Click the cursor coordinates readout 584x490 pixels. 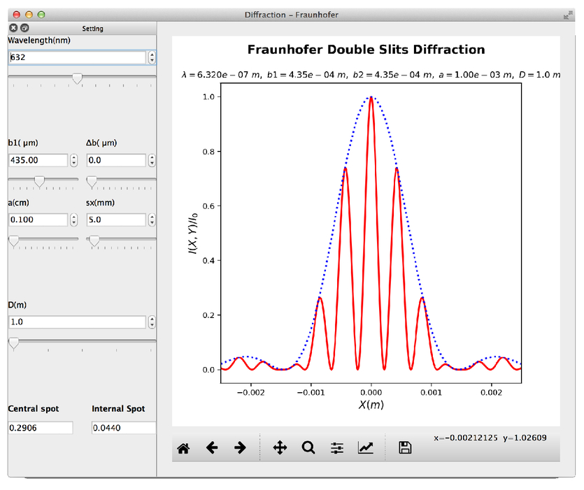click(x=490, y=438)
